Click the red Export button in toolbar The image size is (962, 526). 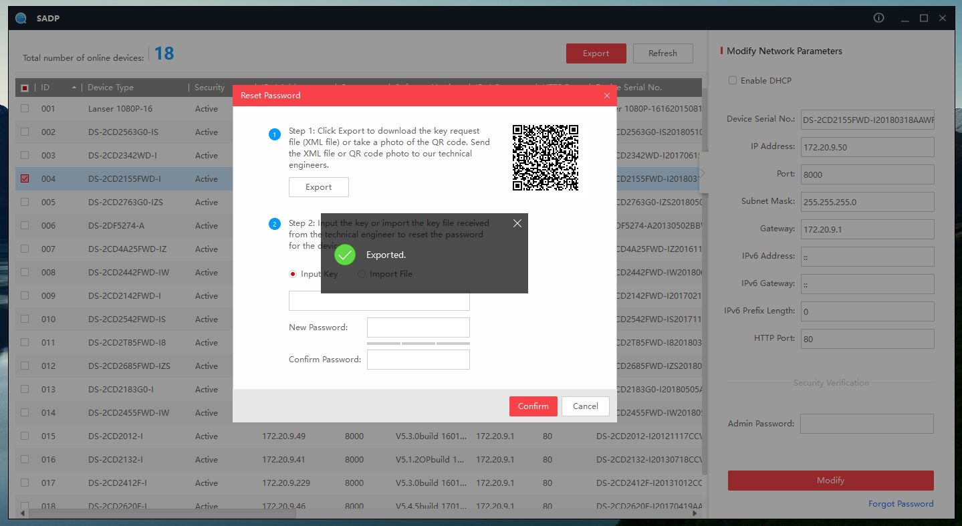point(596,53)
